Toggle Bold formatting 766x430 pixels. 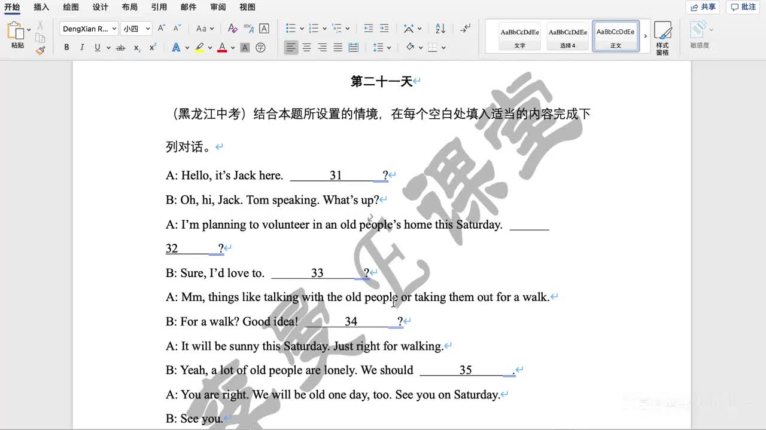66,47
